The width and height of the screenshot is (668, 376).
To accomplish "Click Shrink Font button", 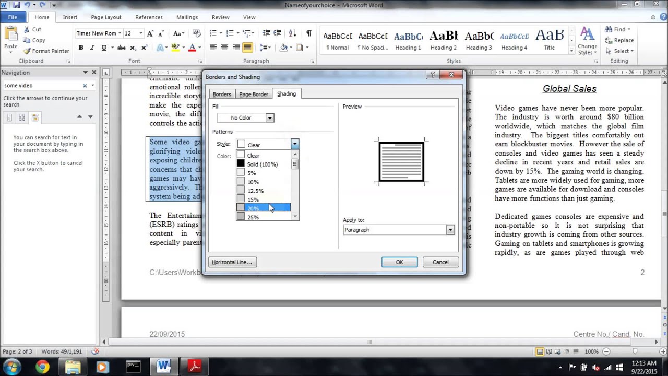I will [x=161, y=33].
